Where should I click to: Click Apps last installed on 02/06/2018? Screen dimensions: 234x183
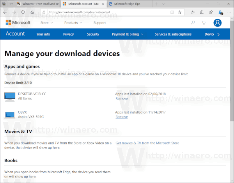(x=140, y=94)
